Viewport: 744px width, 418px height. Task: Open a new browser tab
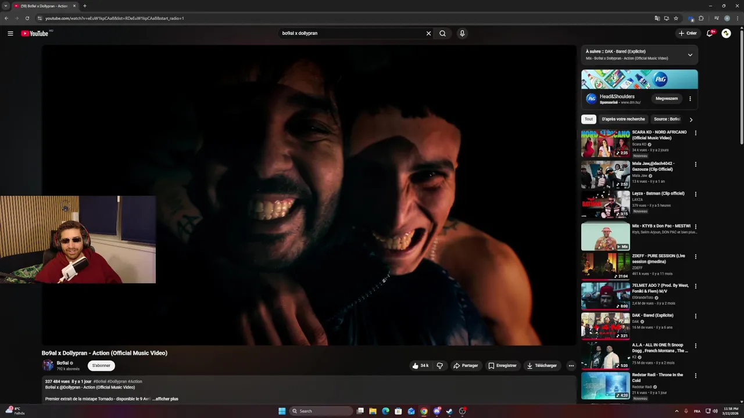tap(85, 6)
